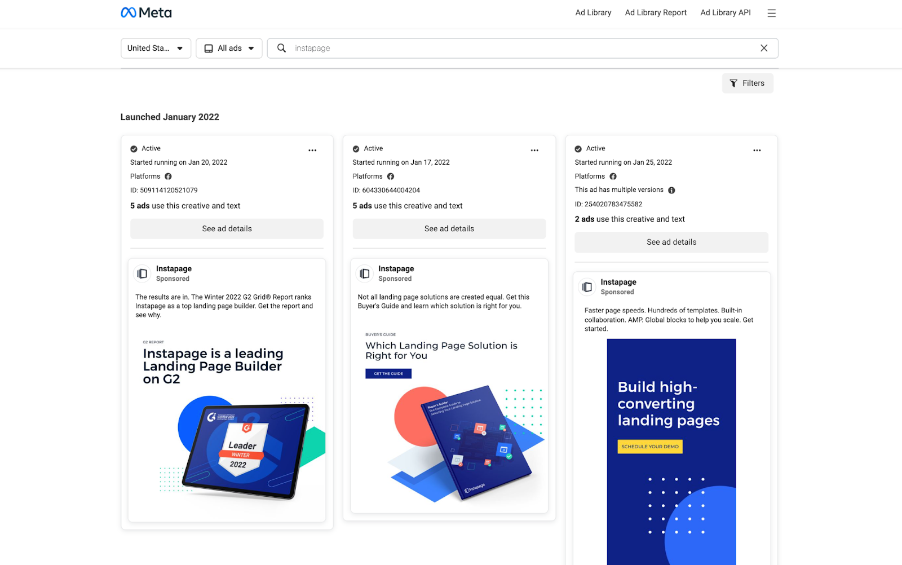Click '5 ads use this creative' on Jan 20 ad
The width and height of the screenshot is (902, 565).
(185, 206)
